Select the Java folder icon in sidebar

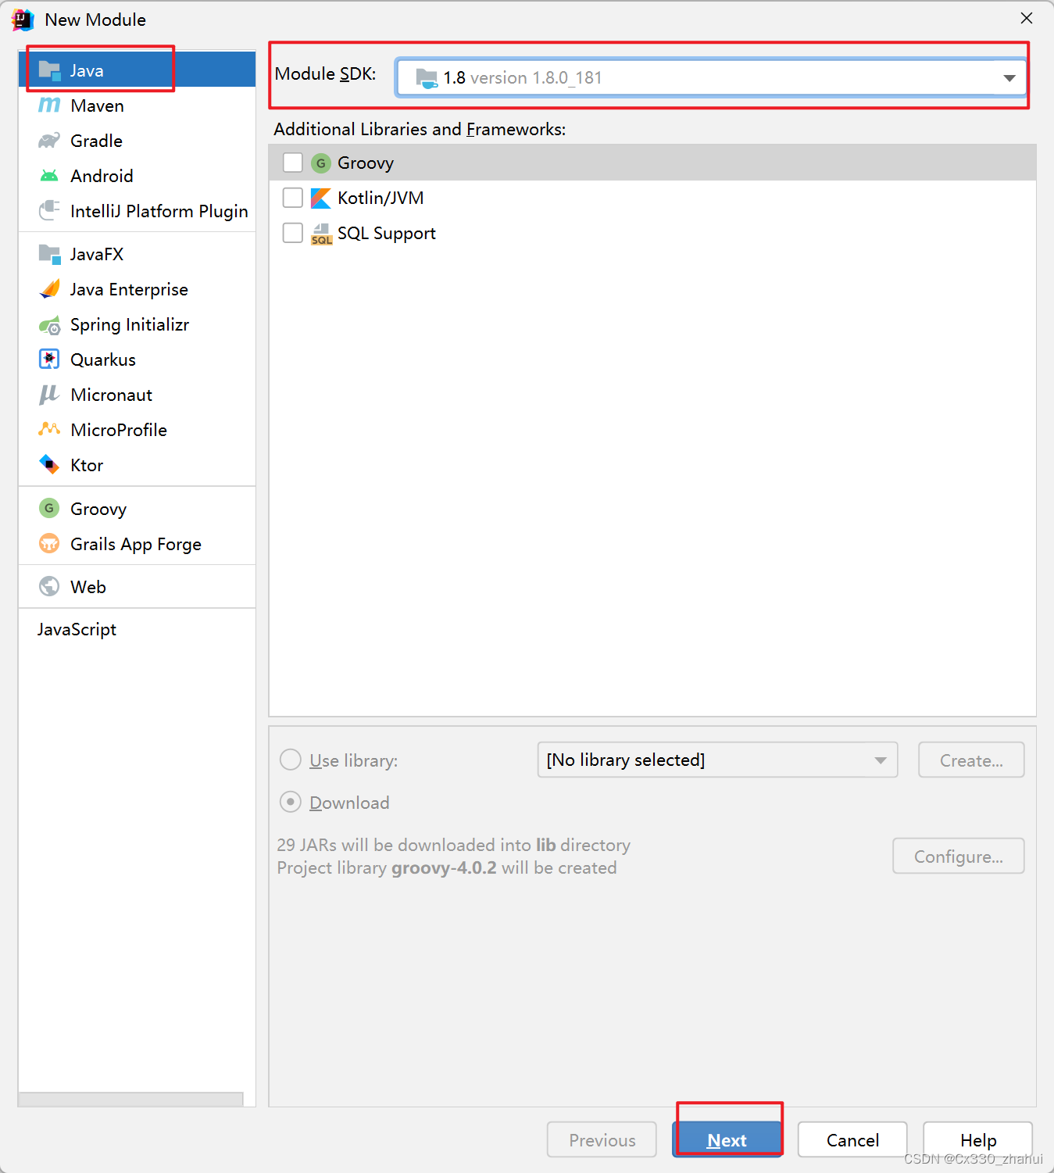pos(49,70)
